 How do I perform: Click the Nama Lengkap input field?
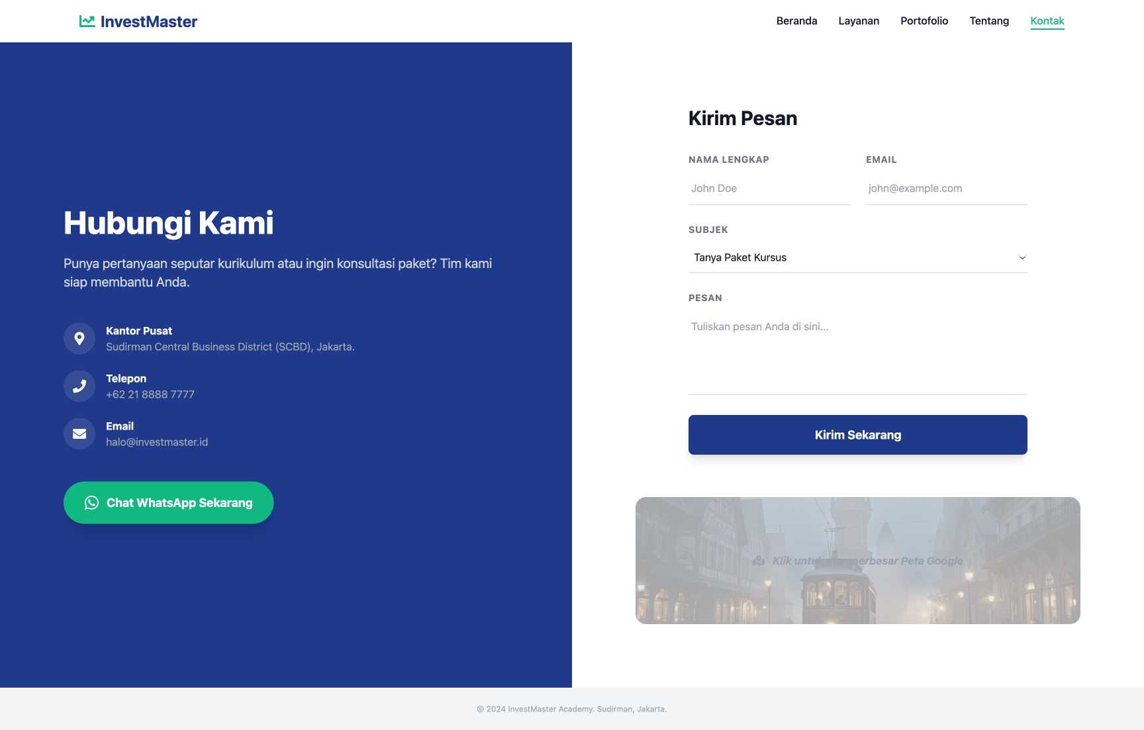point(769,188)
